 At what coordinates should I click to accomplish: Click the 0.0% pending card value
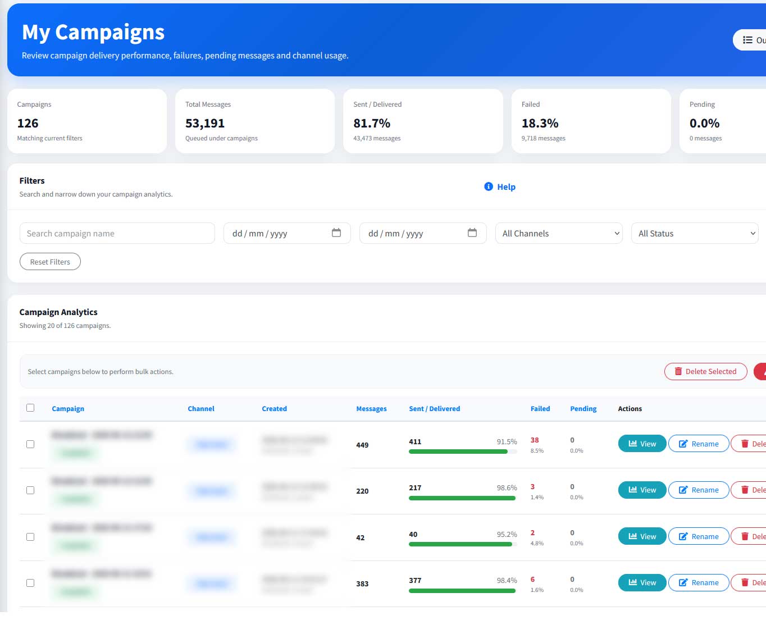point(704,123)
